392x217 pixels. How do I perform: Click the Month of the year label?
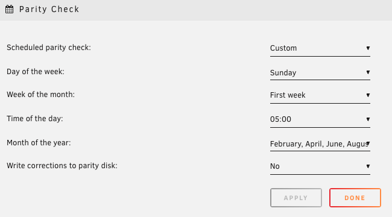pos(39,143)
